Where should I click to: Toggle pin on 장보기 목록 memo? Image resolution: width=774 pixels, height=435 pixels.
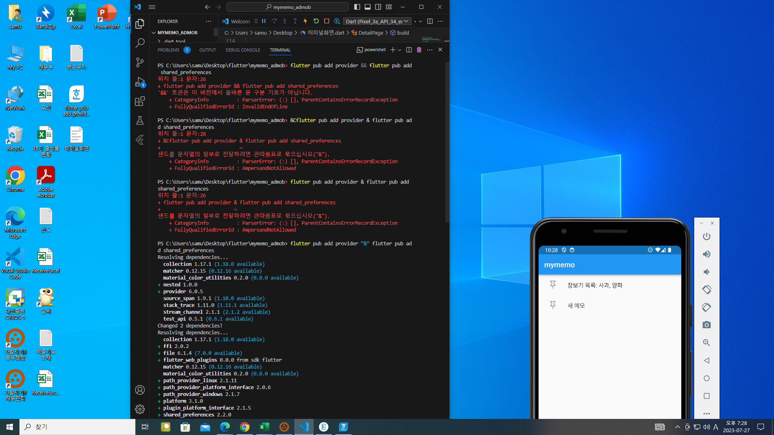[x=553, y=285]
